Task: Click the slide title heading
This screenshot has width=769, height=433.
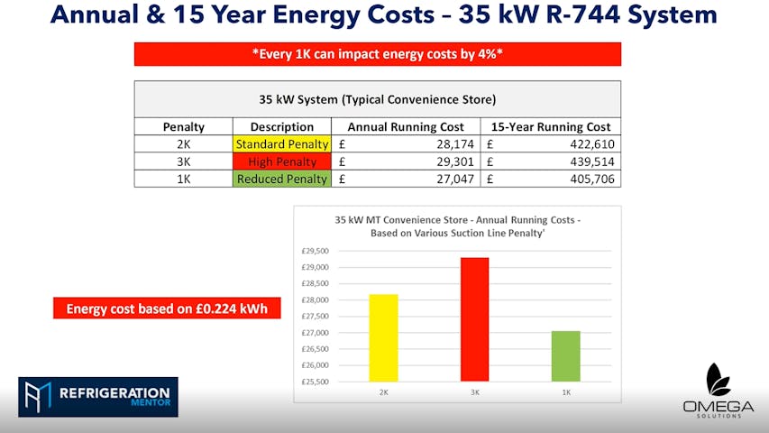Action: [x=384, y=15]
